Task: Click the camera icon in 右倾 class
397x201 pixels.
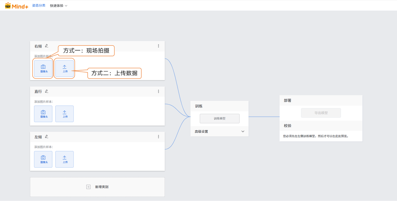Action: coord(43,67)
